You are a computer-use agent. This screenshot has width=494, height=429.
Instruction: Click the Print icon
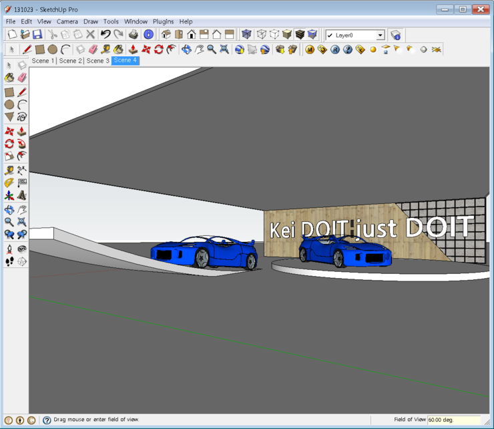pos(134,34)
